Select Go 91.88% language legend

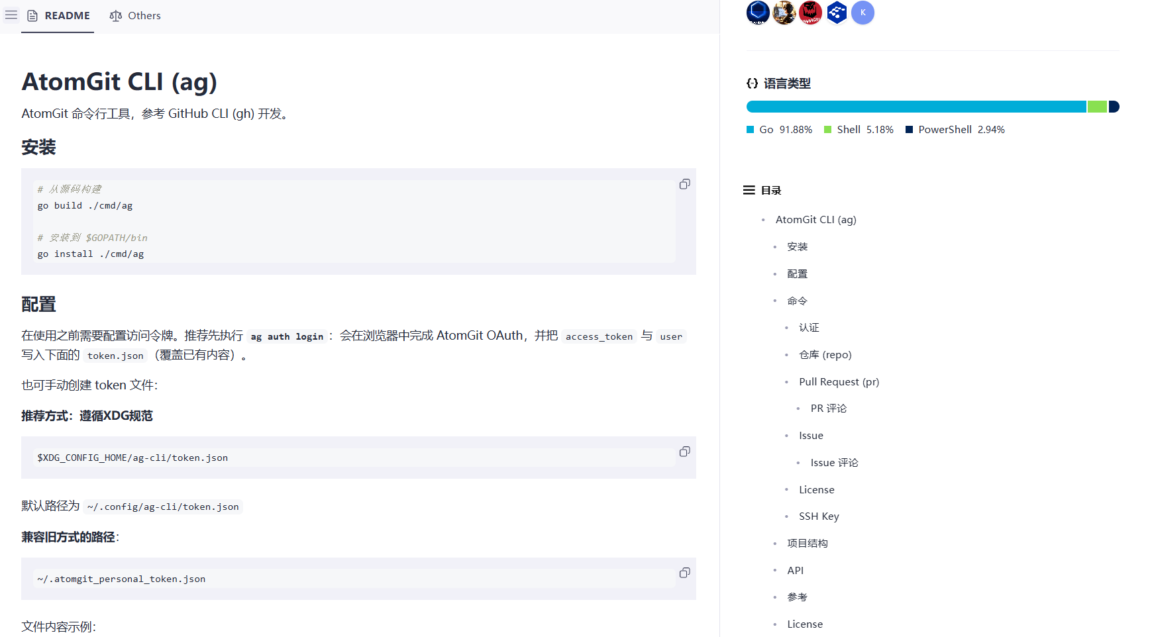point(779,130)
